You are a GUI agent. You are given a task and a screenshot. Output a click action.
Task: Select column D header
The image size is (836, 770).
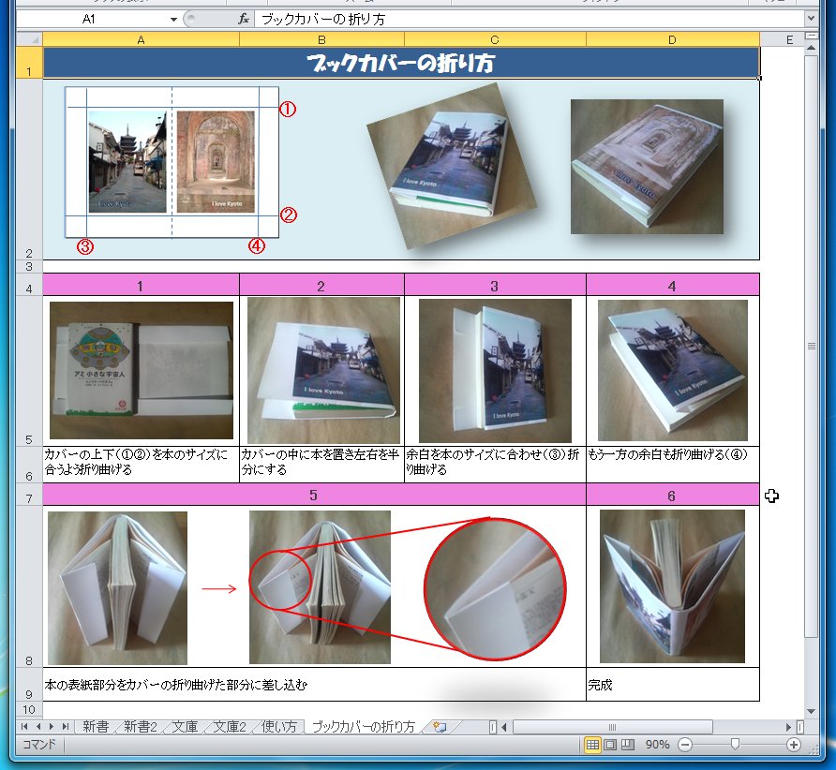tap(672, 39)
